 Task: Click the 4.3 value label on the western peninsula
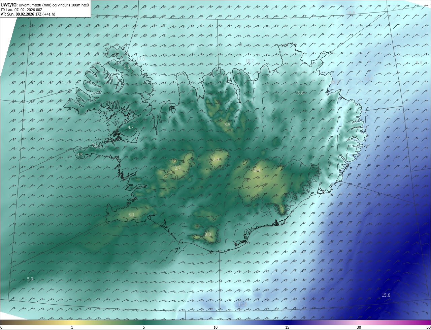80,155
